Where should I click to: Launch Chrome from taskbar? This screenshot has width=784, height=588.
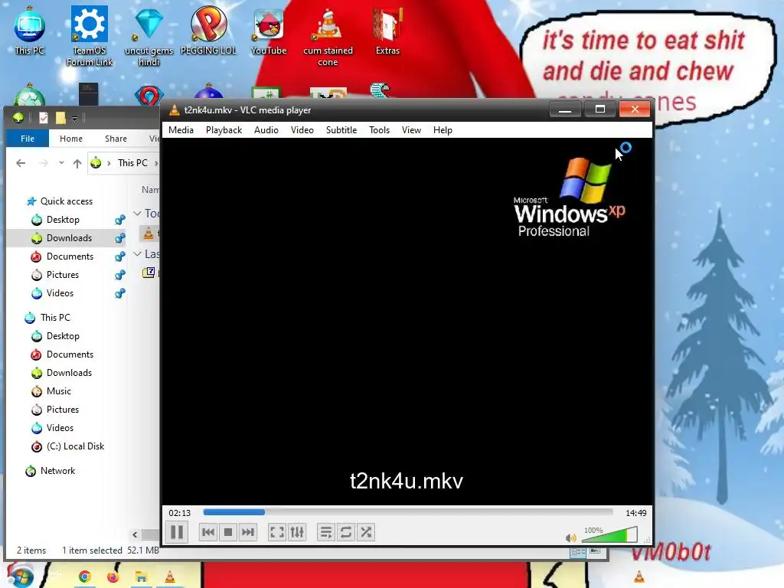pyautogui.click(x=84, y=577)
